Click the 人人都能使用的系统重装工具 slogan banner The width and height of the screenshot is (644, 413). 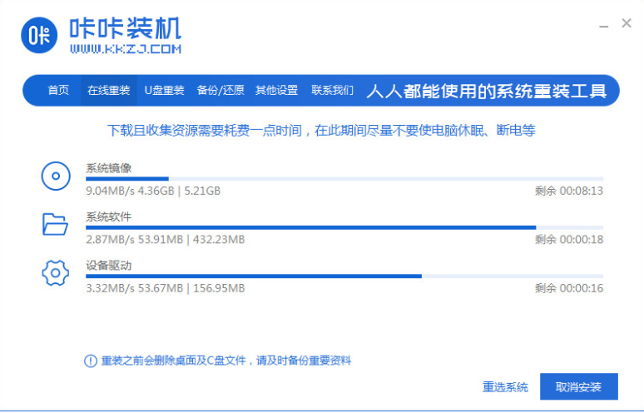487,90
